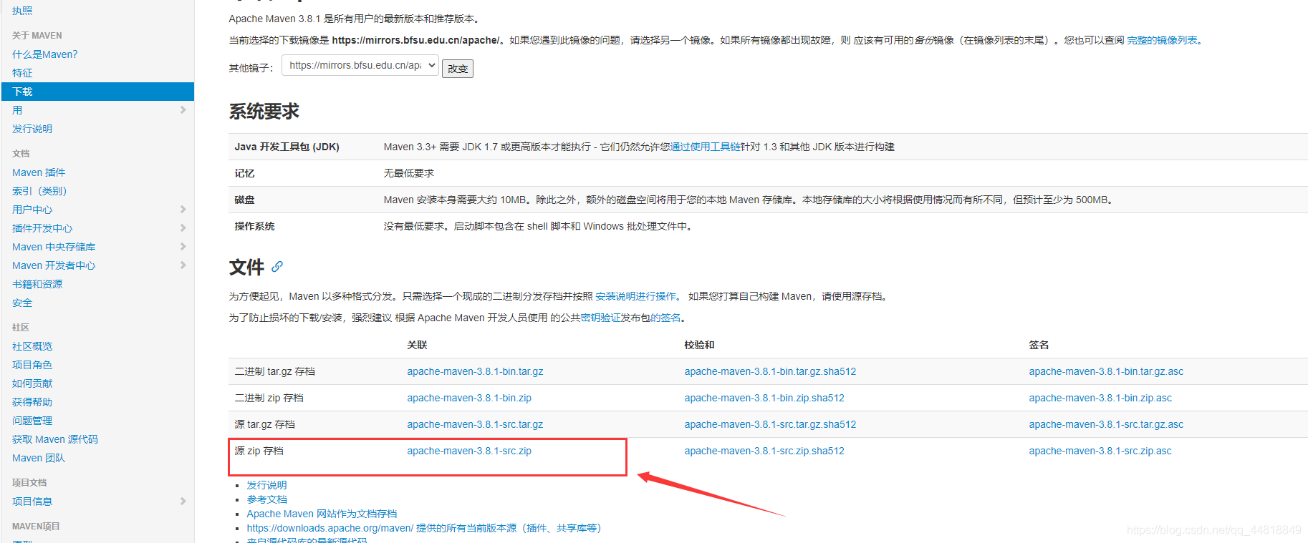The height and width of the screenshot is (543, 1308).
Task: Click the 操作系统 row label
Action: 254,226
